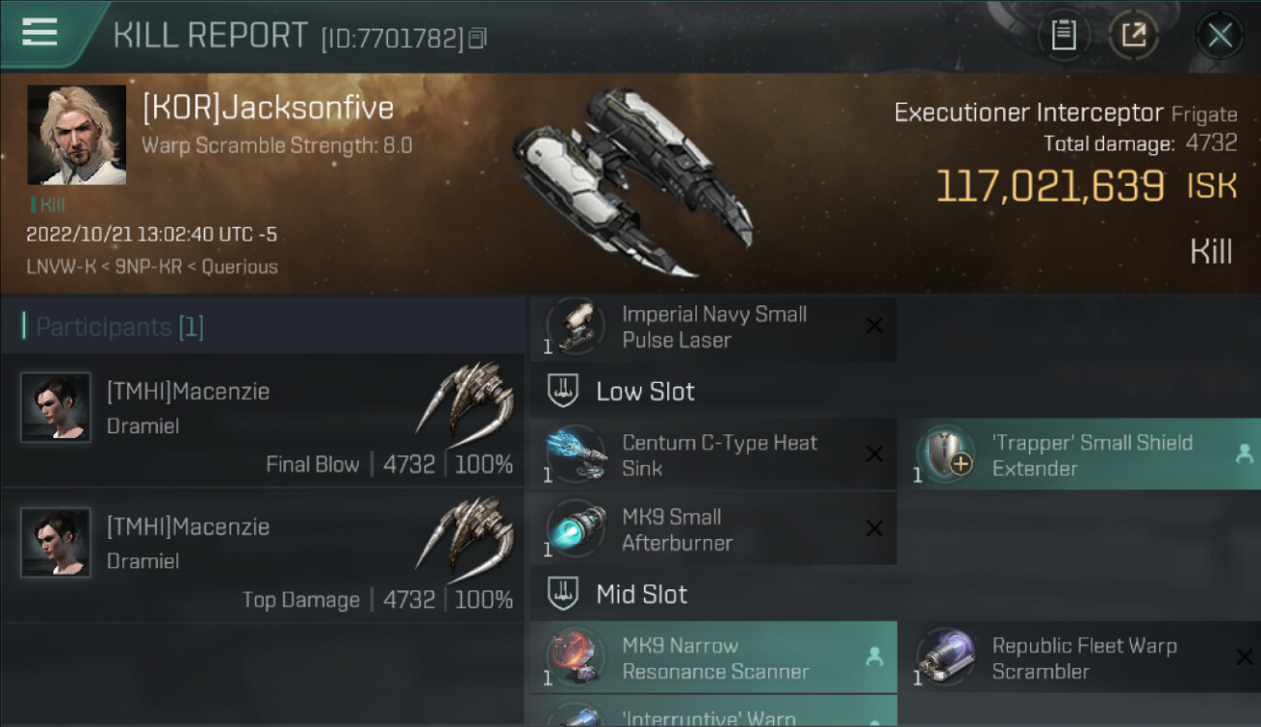Select the 'Trapper' Small Shield Extender icon
This screenshot has height=727, width=1261.
[946, 455]
